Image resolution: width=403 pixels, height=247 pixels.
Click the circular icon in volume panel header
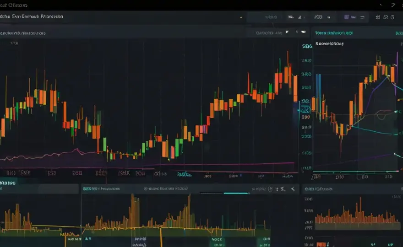270,189
